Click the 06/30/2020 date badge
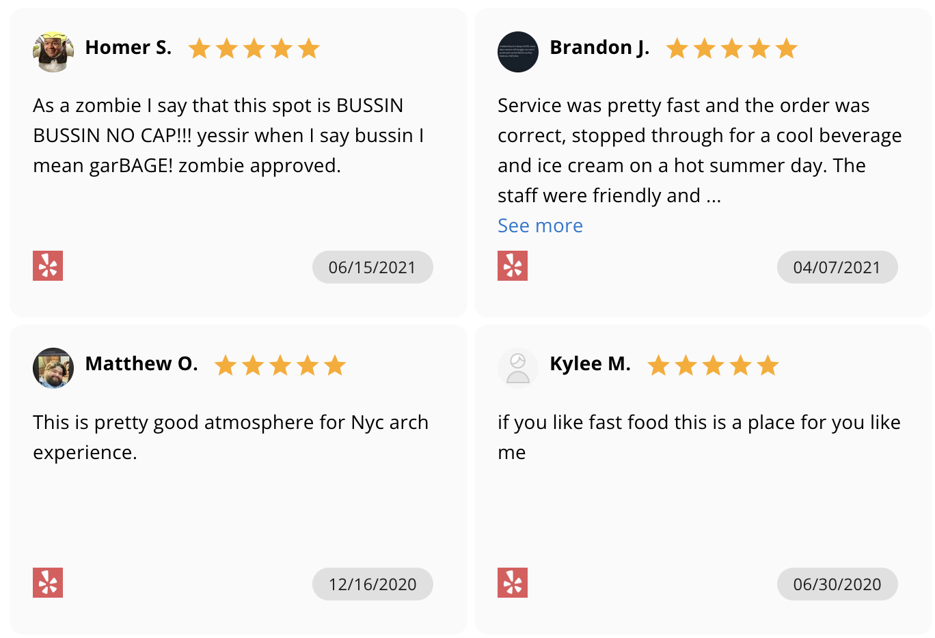Viewport: 935px width, 638px height. coord(837,584)
